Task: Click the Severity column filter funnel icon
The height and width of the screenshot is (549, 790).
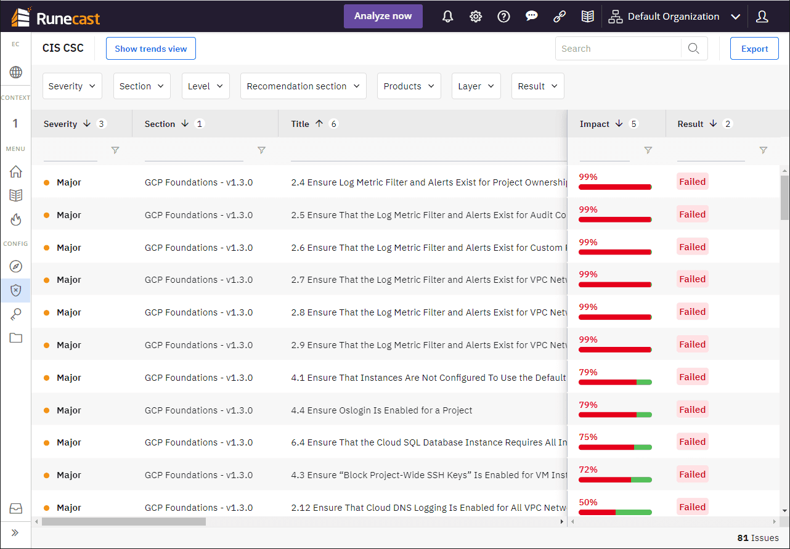Action: 115,150
